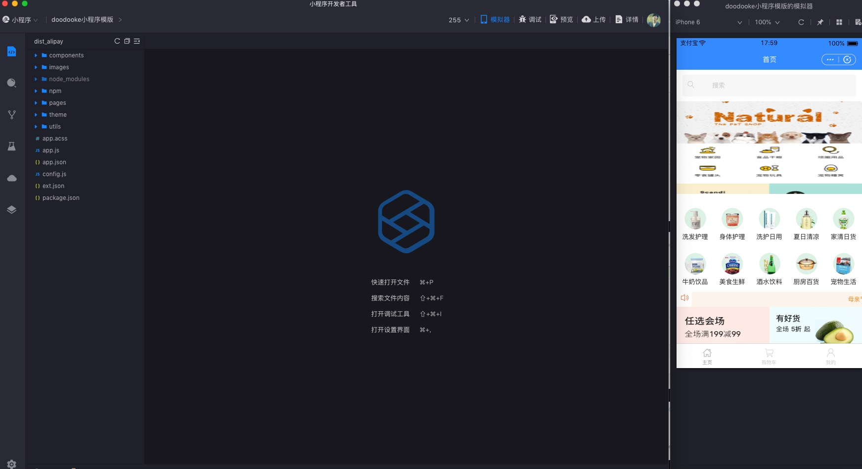Open the search panel in the sidebar

pos(12,83)
